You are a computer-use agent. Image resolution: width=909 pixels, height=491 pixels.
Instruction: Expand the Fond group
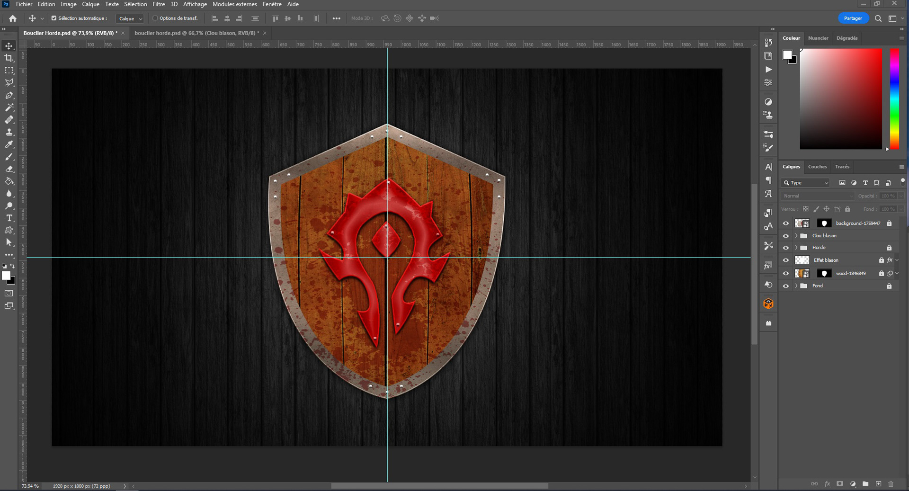pyautogui.click(x=796, y=286)
